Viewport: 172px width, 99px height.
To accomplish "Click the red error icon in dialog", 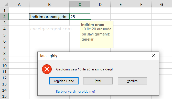I will (47, 69).
